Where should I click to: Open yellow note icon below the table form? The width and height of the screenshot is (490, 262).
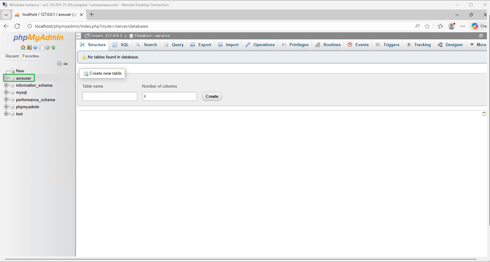[x=484, y=114]
